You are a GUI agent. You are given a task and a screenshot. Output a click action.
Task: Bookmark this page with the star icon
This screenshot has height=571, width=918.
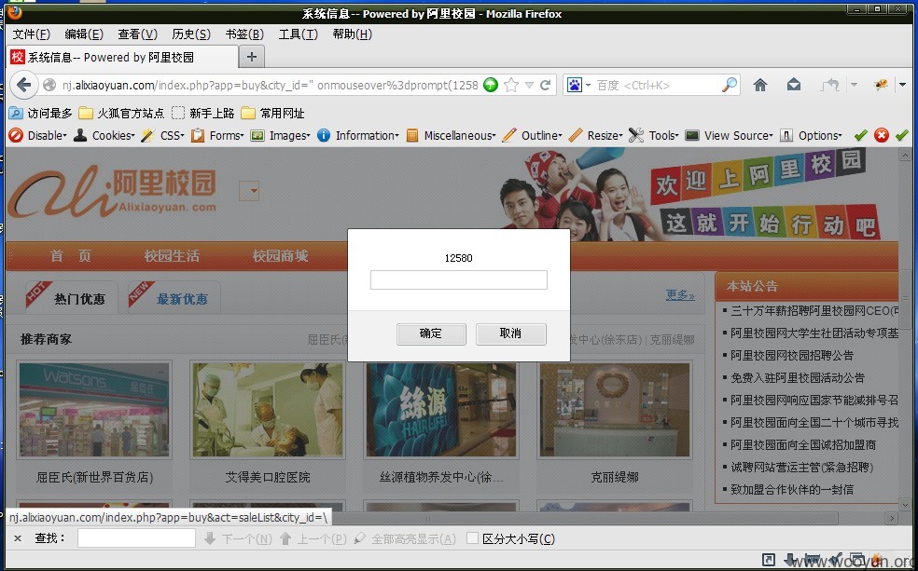[x=510, y=86]
